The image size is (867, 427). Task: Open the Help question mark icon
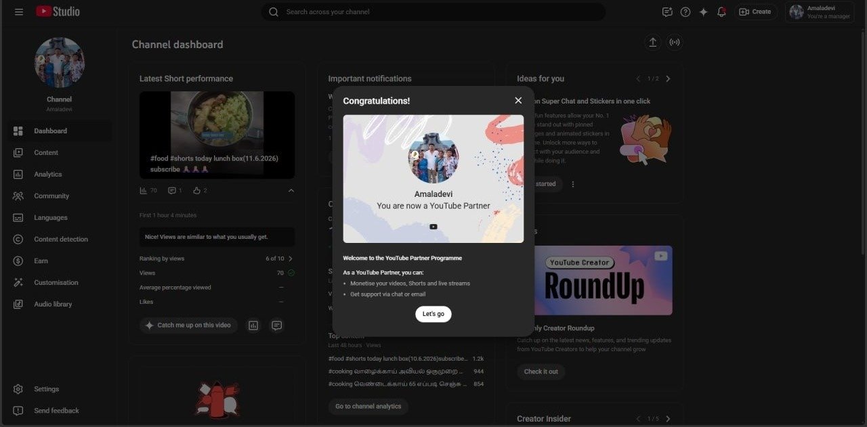pos(685,12)
